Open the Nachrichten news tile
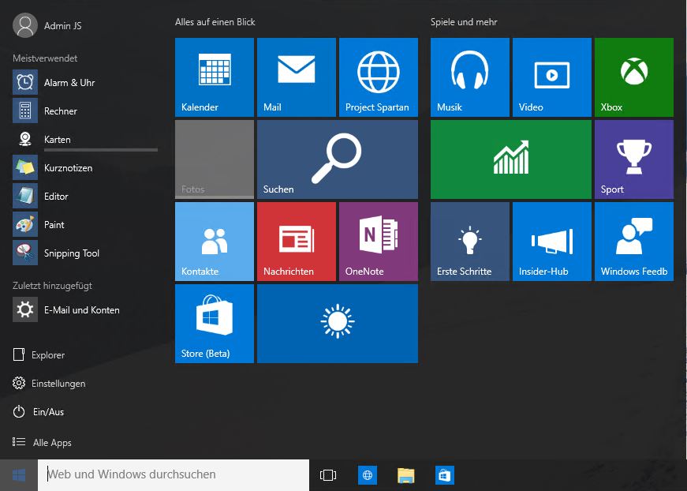The width and height of the screenshot is (687, 491). coord(296,242)
